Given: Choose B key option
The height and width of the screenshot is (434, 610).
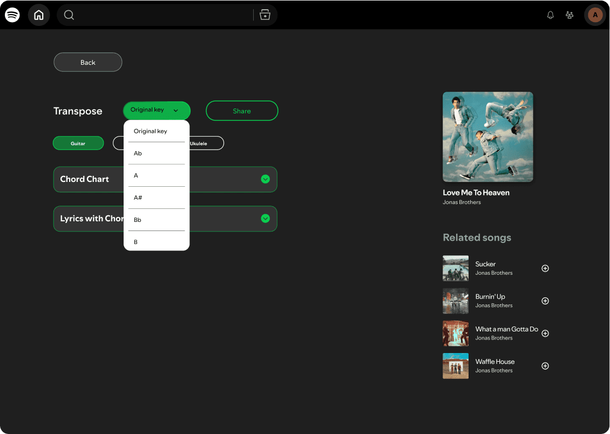Looking at the screenshot, I should tap(157, 241).
